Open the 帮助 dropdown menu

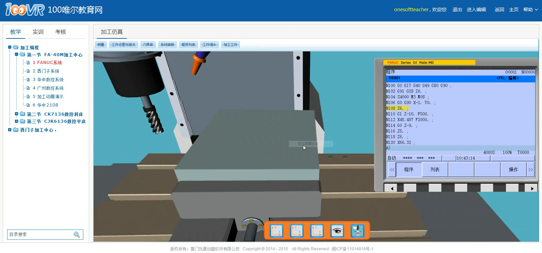pyautogui.click(x=530, y=10)
